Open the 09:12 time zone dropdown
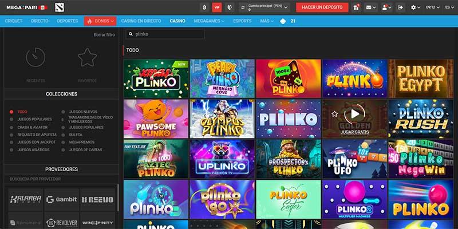The width and height of the screenshot is (458, 229). [433, 7]
